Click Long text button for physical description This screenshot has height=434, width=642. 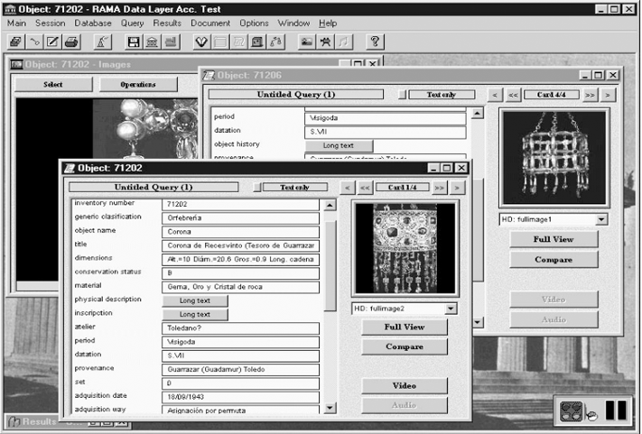(195, 300)
